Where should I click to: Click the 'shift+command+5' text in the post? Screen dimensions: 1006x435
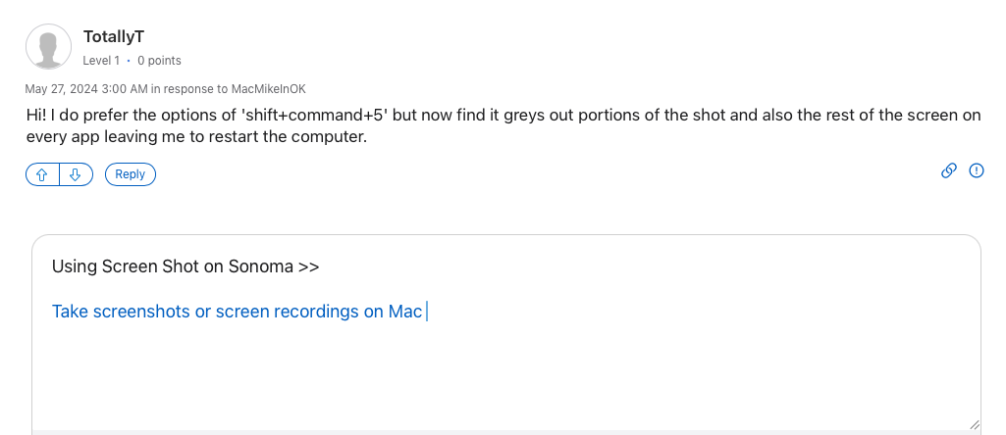coord(316,115)
